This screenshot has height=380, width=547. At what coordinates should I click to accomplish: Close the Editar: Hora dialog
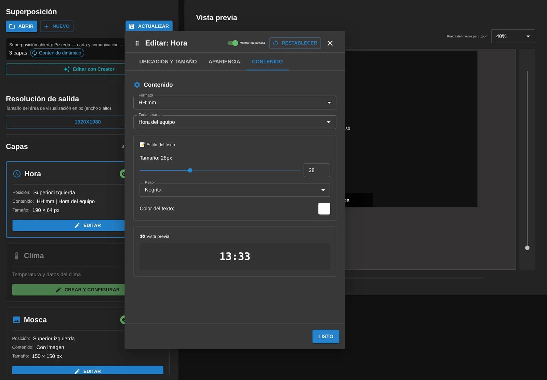point(330,43)
